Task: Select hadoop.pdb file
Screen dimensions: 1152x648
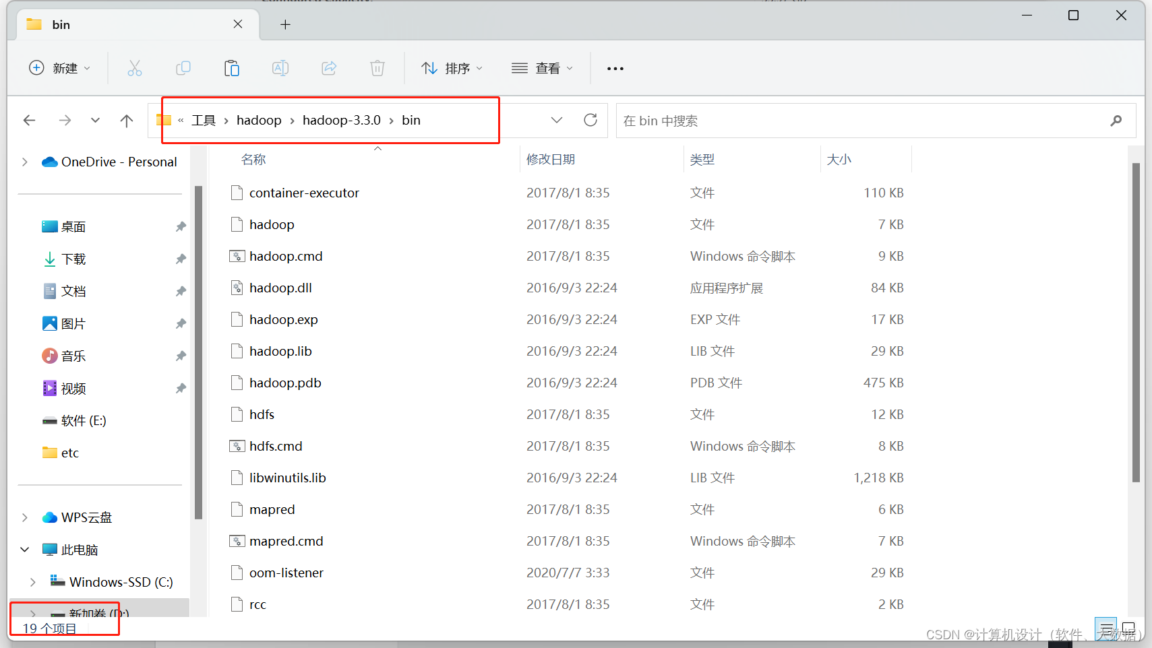Action: pyautogui.click(x=285, y=383)
